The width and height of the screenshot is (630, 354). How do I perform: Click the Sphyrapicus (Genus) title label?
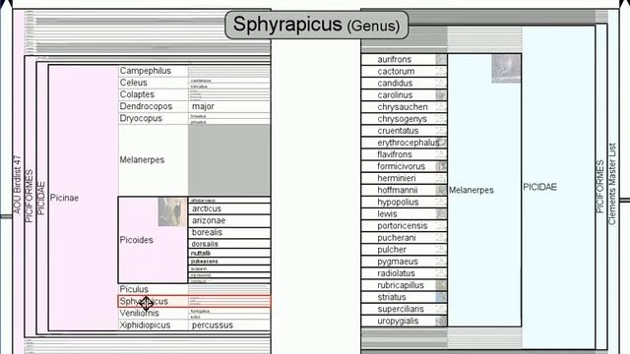click(317, 25)
